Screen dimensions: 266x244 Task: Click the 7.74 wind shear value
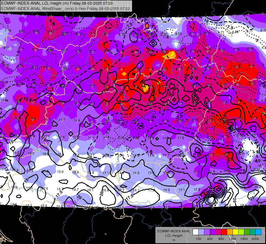coord(78,68)
